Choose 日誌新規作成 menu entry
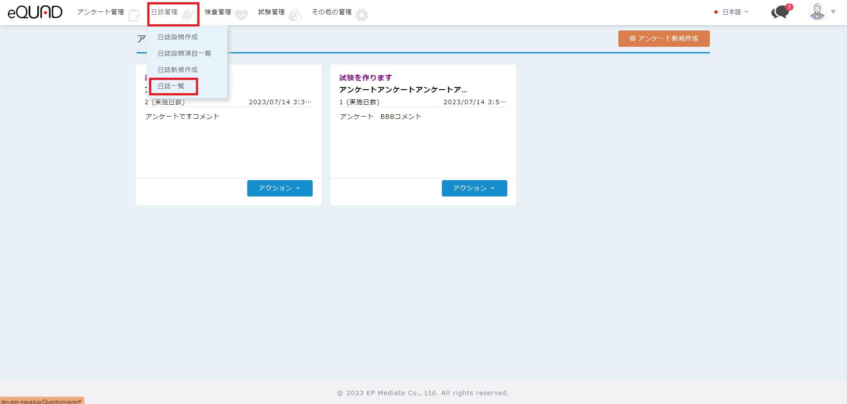Viewport: 847px width, 404px height. (x=178, y=70)
